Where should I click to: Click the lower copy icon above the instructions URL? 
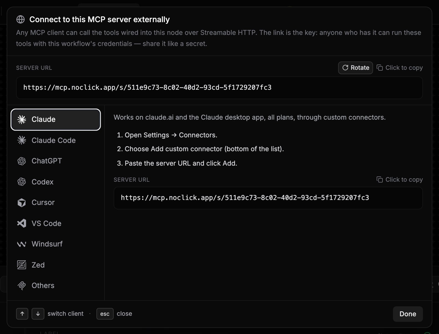380,179
